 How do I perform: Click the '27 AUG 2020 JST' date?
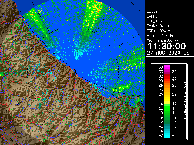pyautogui.click(x=169, y=53)
